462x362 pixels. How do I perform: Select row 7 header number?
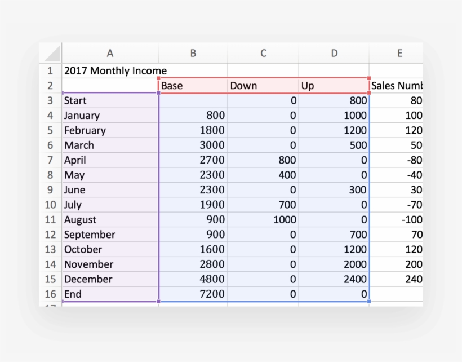click(x=50, y=160)
